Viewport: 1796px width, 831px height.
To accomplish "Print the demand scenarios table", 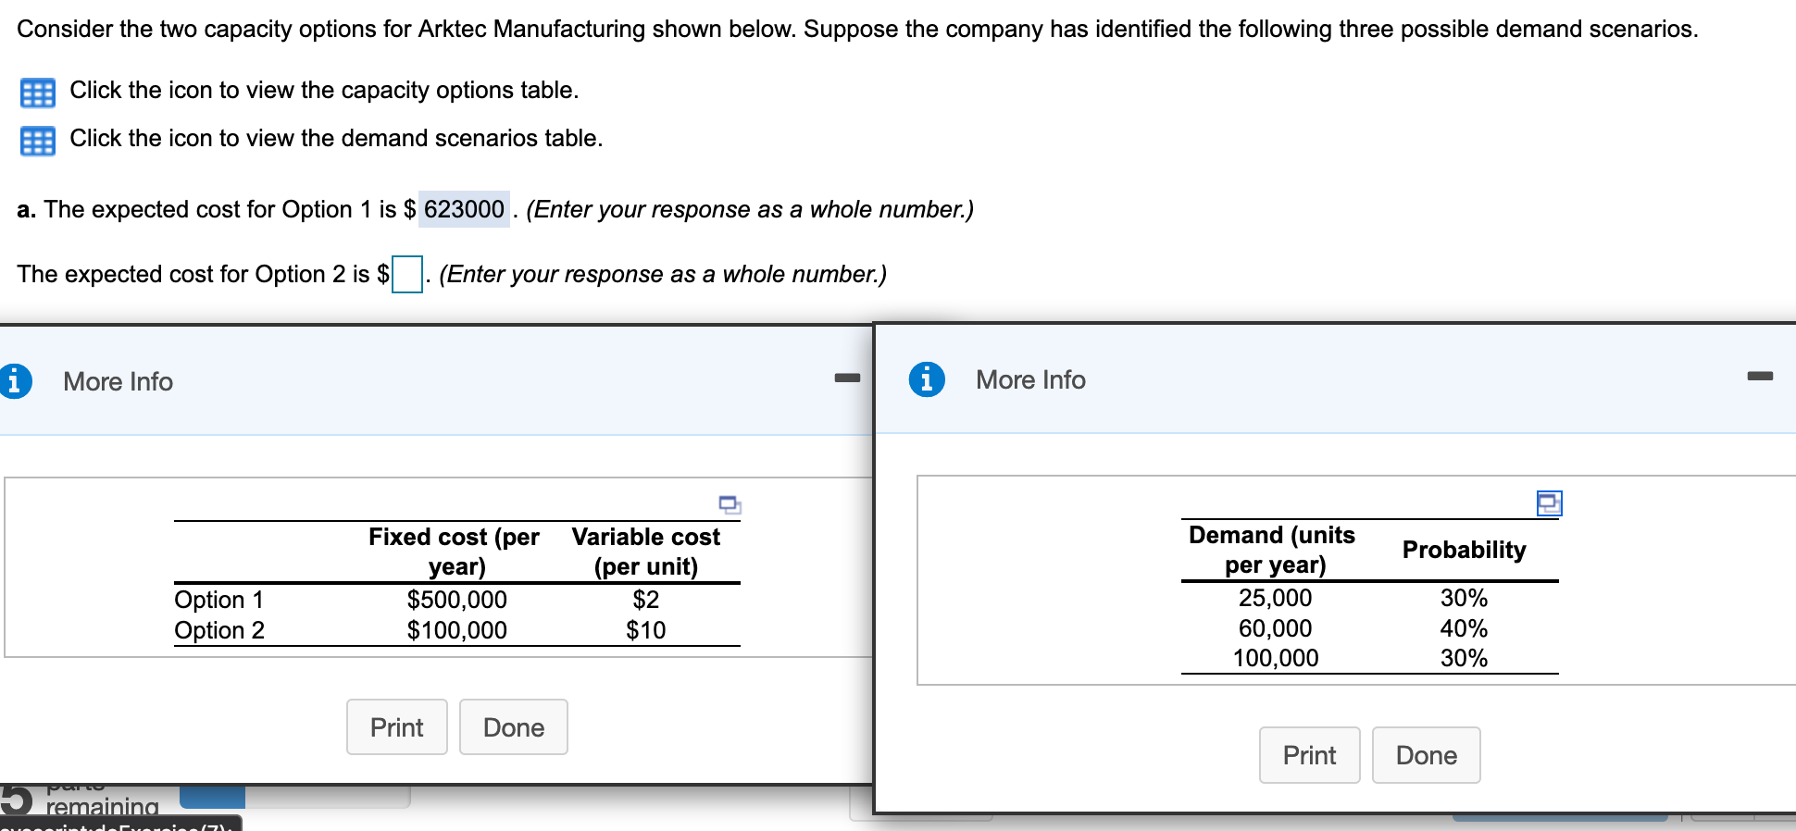I will [1309, 755].
